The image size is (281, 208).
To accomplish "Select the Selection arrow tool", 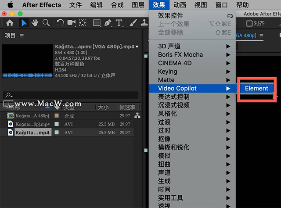I will 24,23.
